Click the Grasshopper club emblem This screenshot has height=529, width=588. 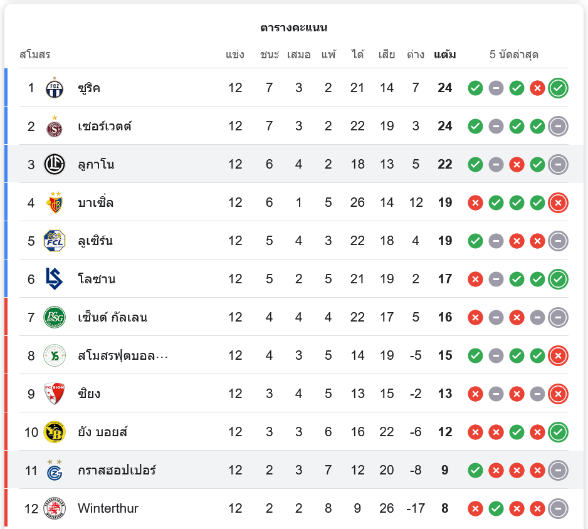pos(55,470)
